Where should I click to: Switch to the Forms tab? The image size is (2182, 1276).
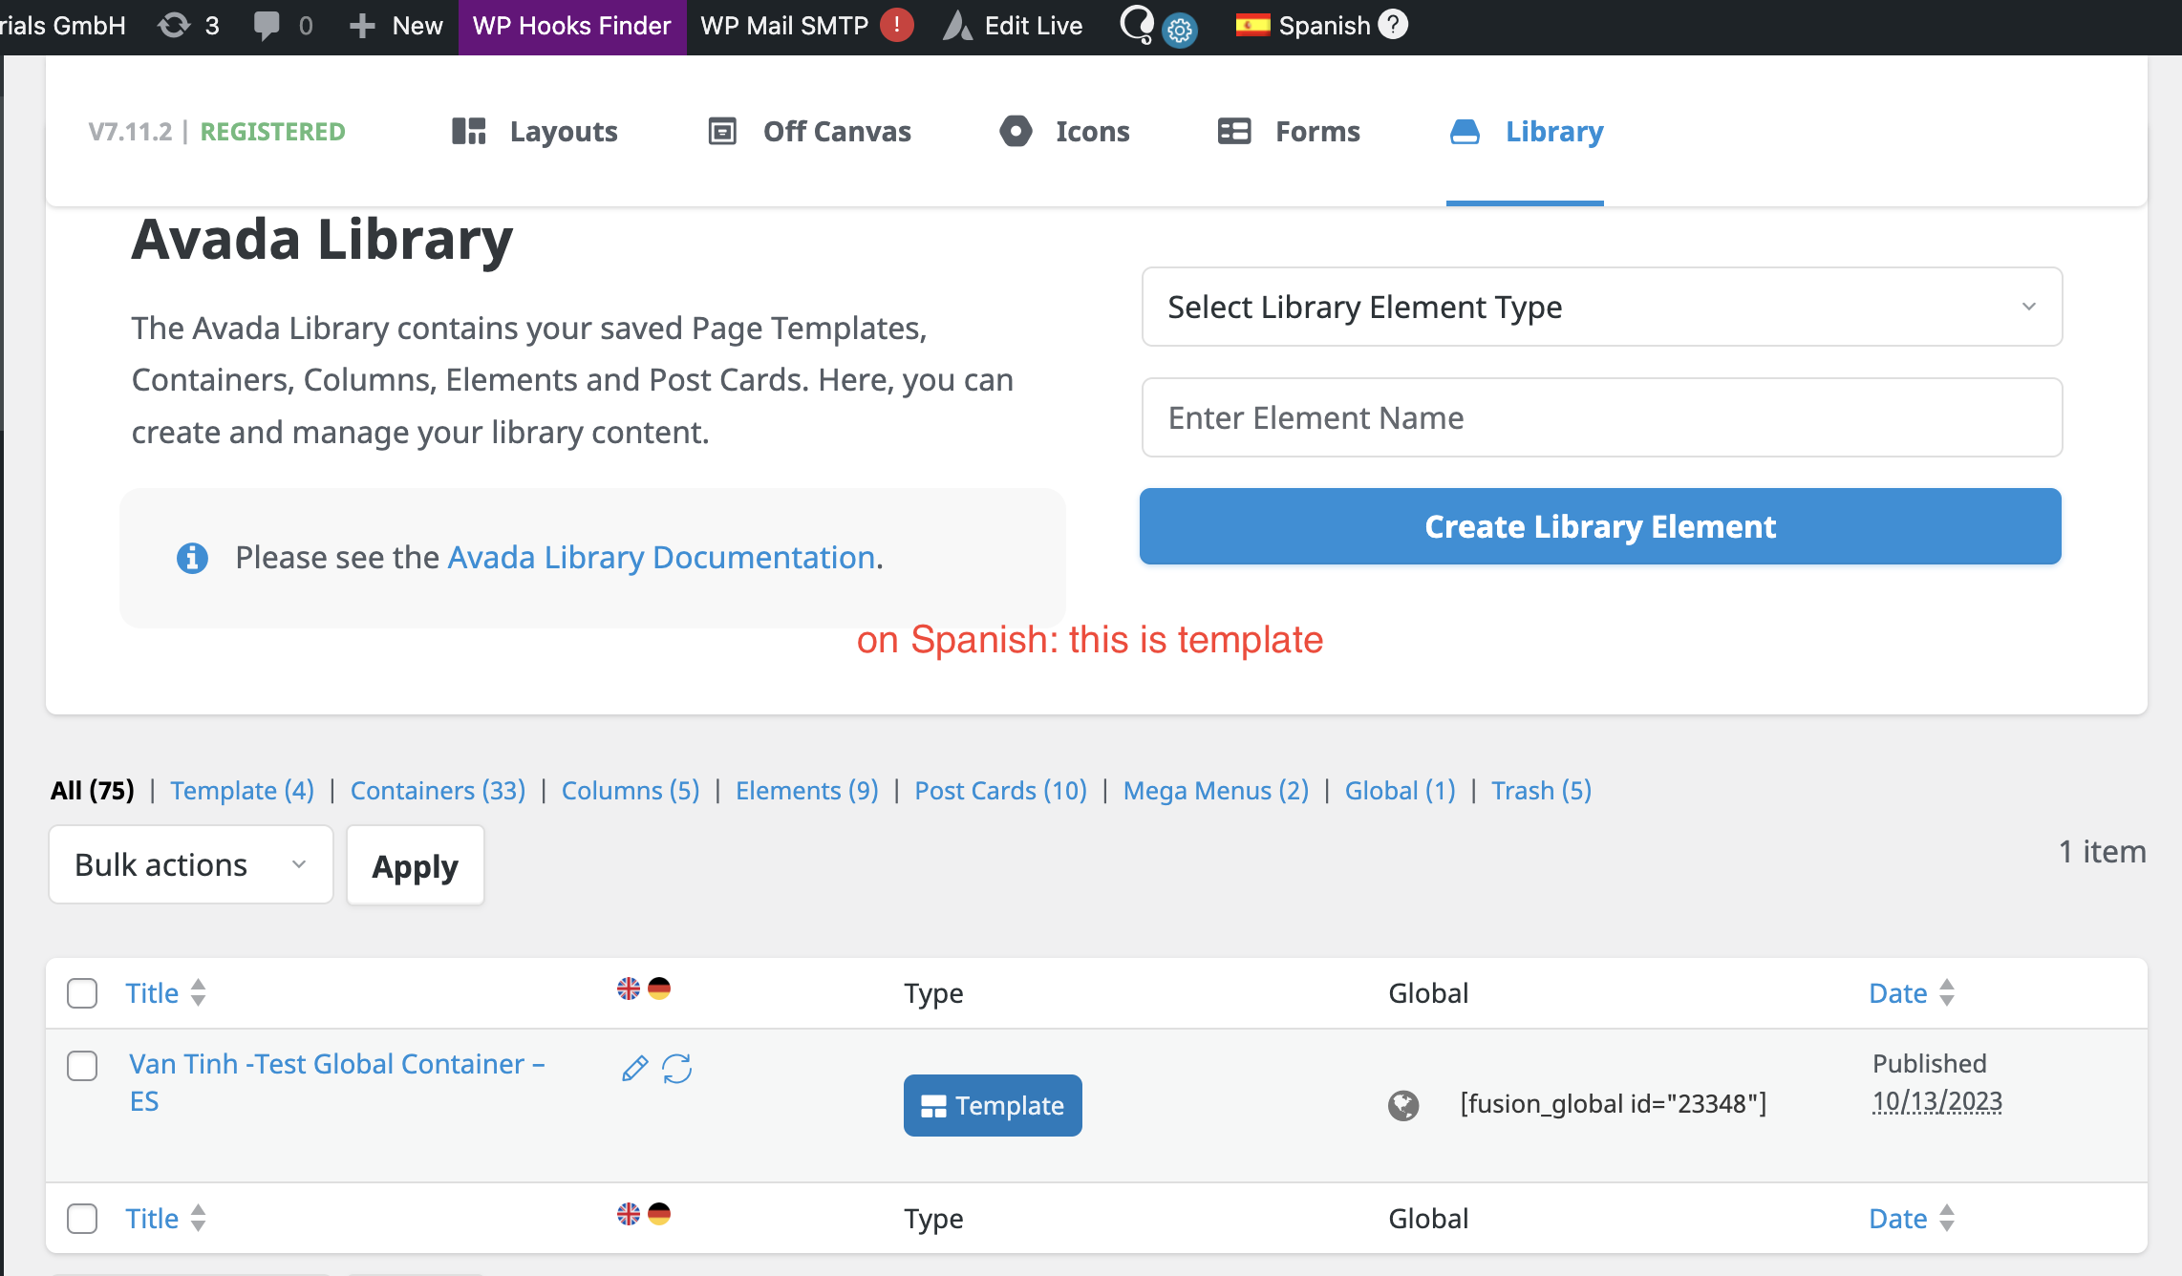[x=1289, y=131]
